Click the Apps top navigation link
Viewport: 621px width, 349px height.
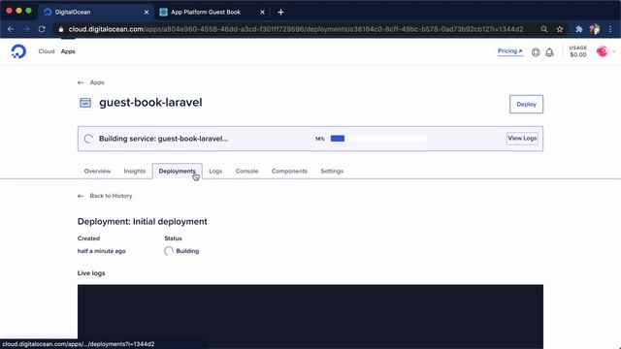pyautogui.click(x=68, y=51)
